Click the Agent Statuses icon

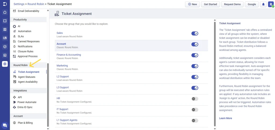(15, 77)
